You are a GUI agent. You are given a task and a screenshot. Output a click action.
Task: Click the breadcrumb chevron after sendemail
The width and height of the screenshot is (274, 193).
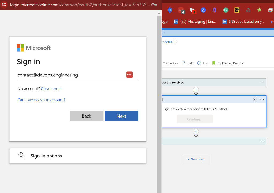[177, 42]
